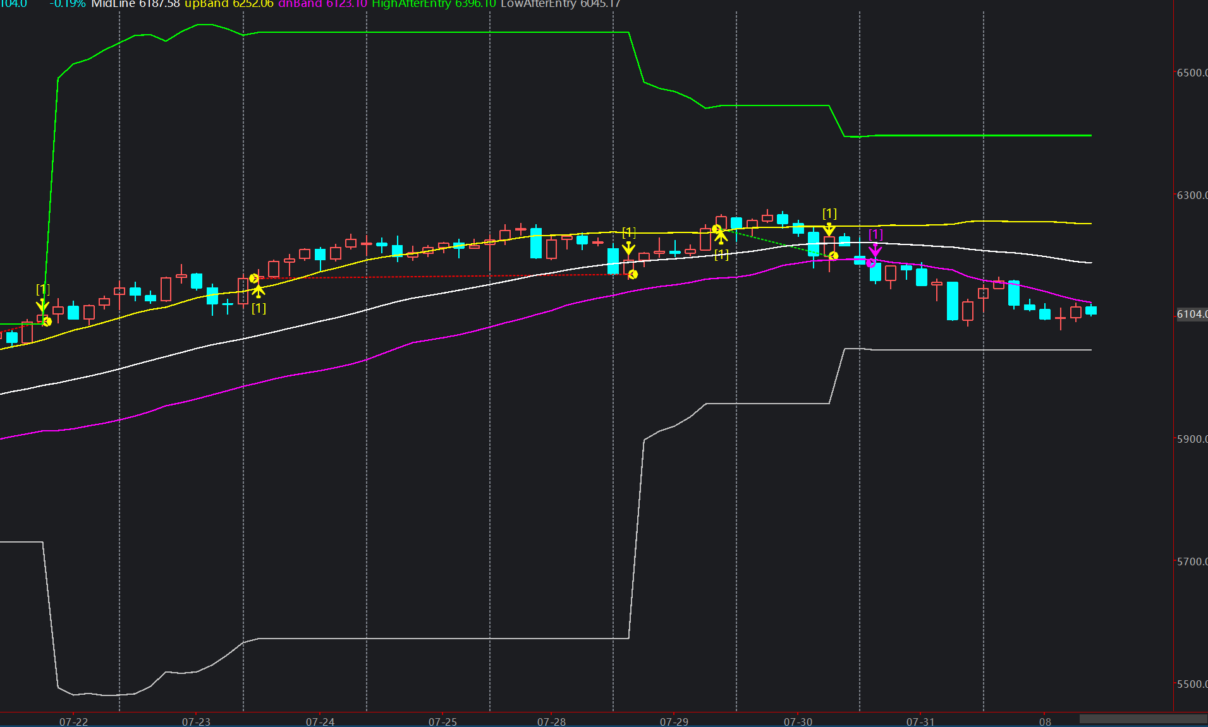Click the 6500.0 price axis label
This screenshot has height=727, width=1208.
click(1192, 73)
